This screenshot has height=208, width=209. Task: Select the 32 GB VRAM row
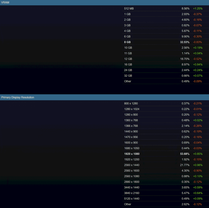128,76
